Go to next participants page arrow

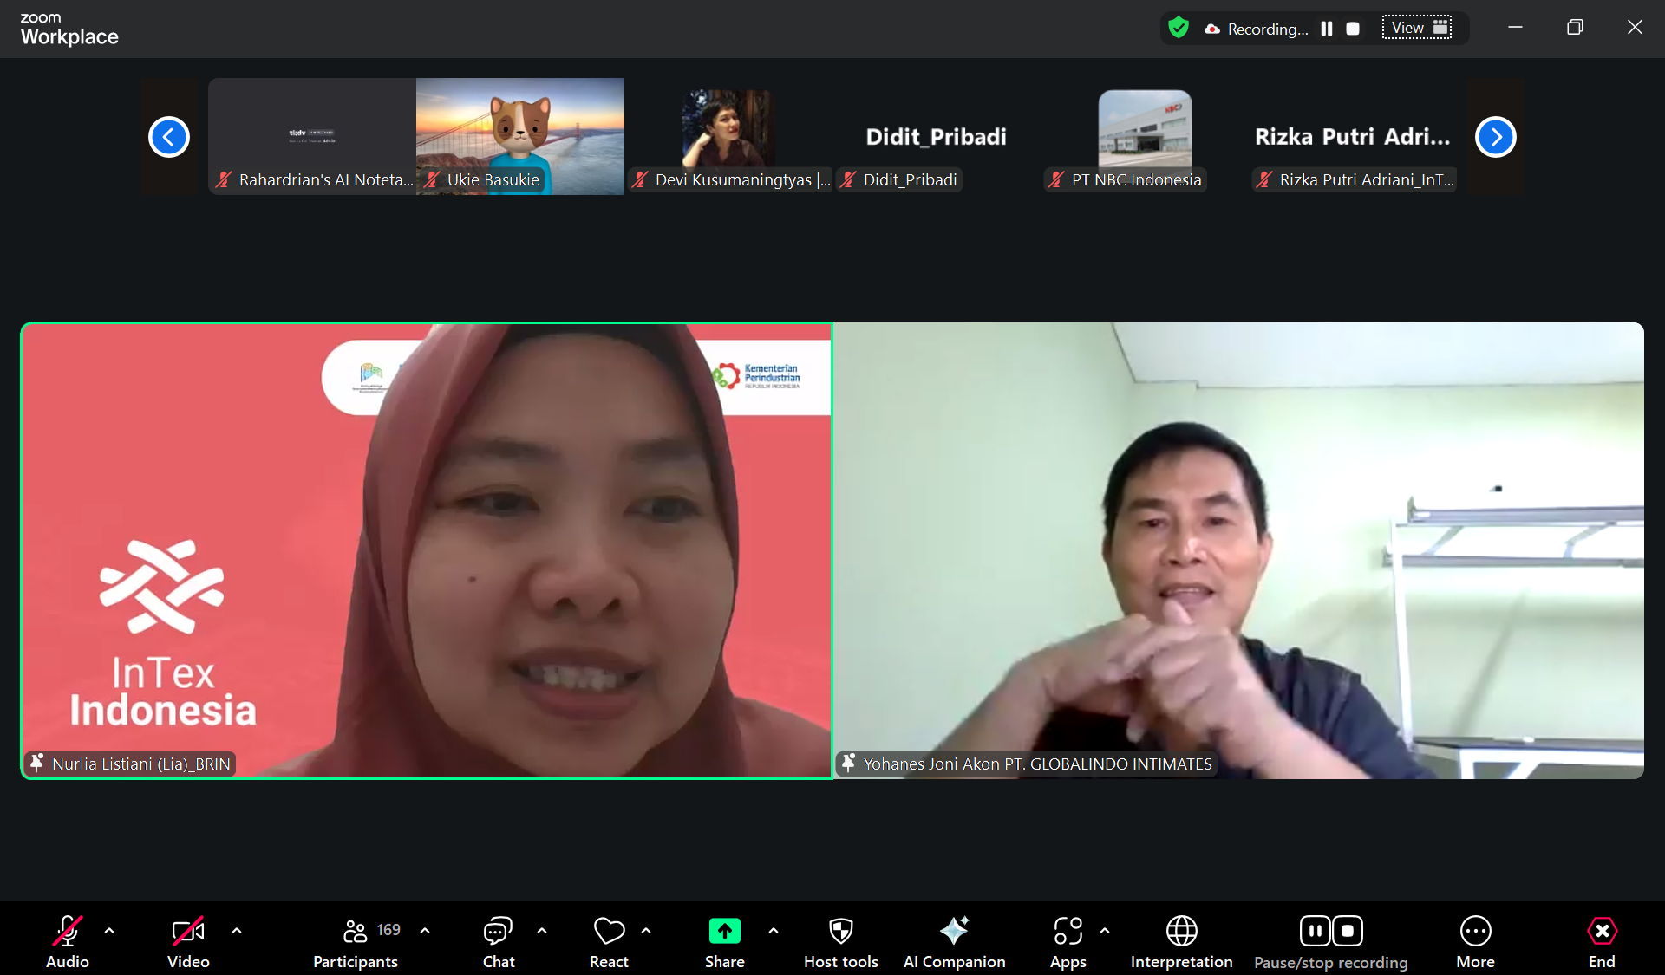tap(1495, 137)
